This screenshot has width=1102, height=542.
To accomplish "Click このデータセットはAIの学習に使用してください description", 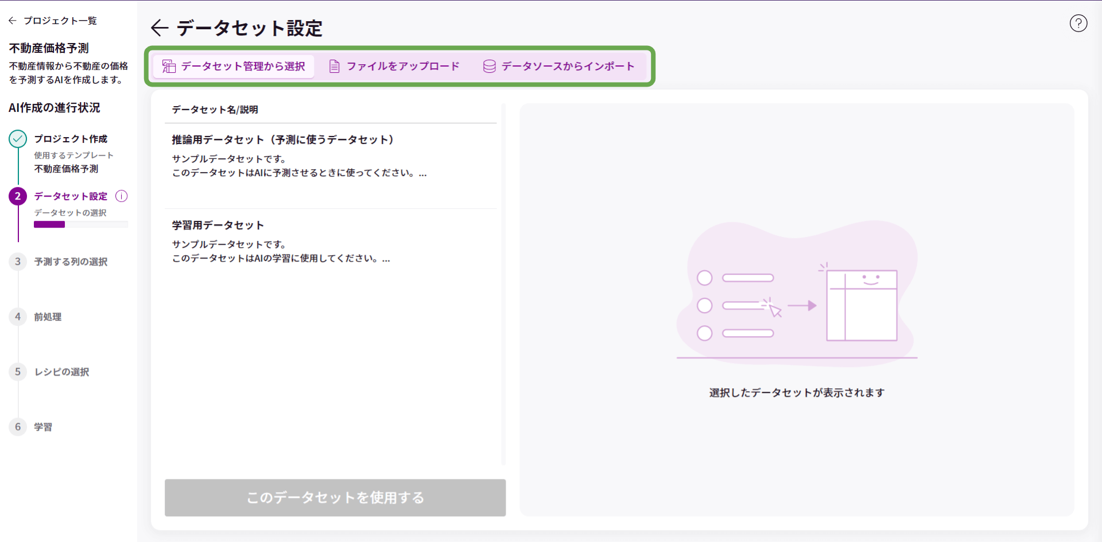I will coord(281,259).
